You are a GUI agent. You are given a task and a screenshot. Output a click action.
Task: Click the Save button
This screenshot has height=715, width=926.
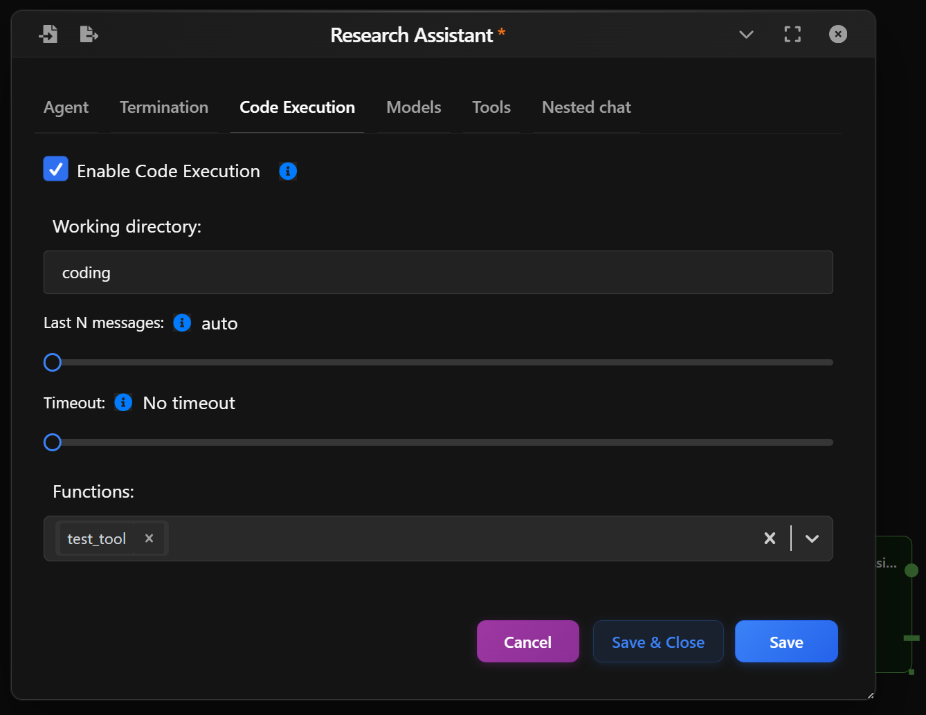[x=786, y=642]
